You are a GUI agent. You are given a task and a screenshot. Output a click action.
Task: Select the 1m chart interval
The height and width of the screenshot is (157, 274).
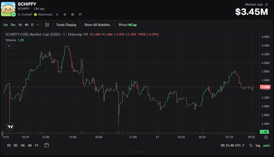click(5, 25)
